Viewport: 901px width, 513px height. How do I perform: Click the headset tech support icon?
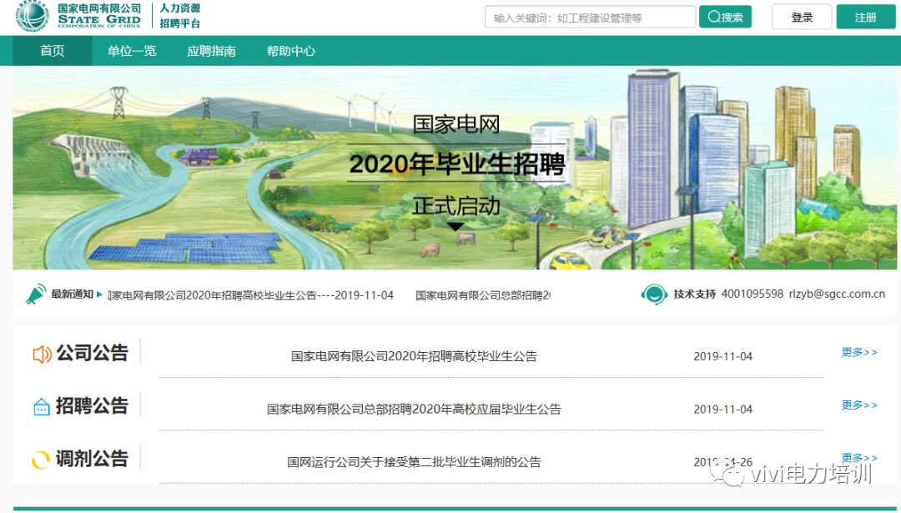coord(654,294)
